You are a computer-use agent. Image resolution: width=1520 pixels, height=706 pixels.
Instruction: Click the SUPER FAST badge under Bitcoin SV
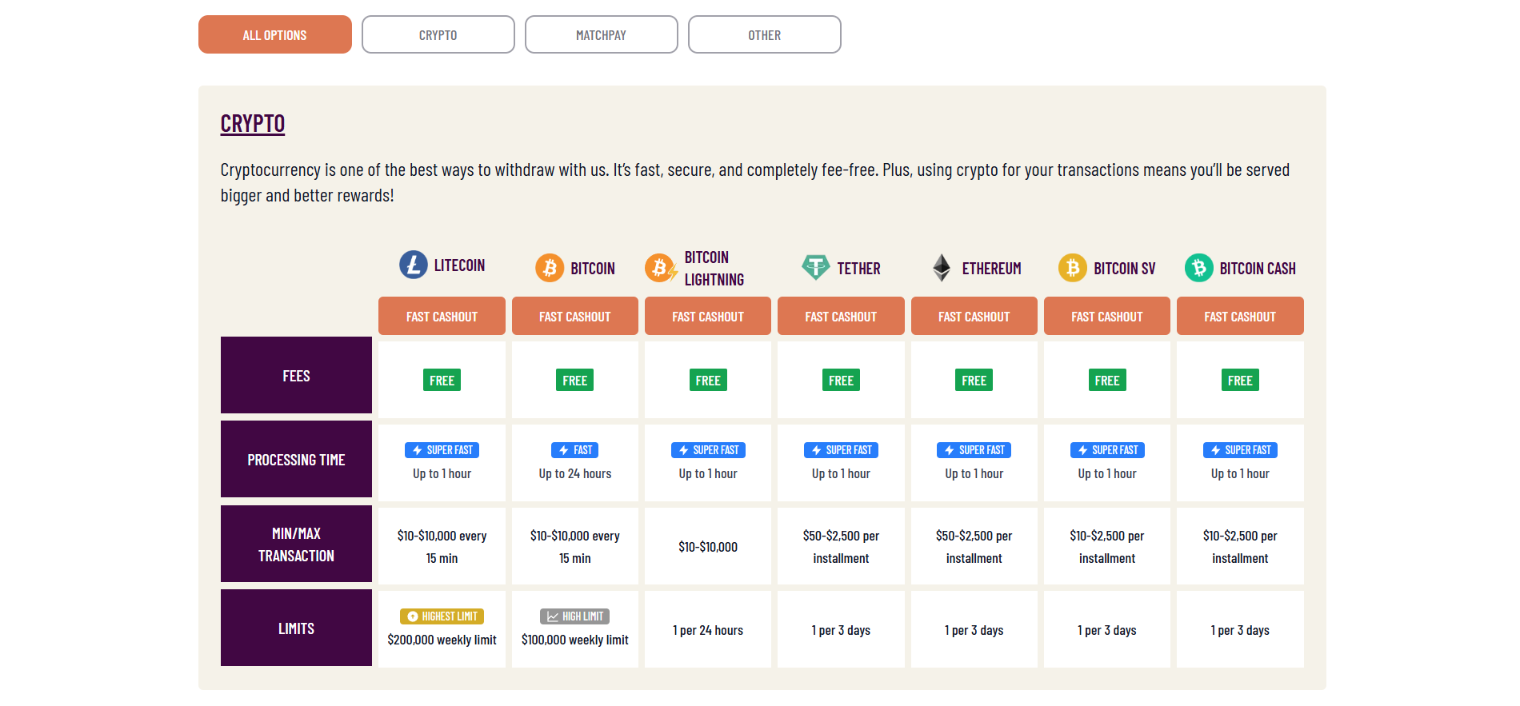[1107, 450]
